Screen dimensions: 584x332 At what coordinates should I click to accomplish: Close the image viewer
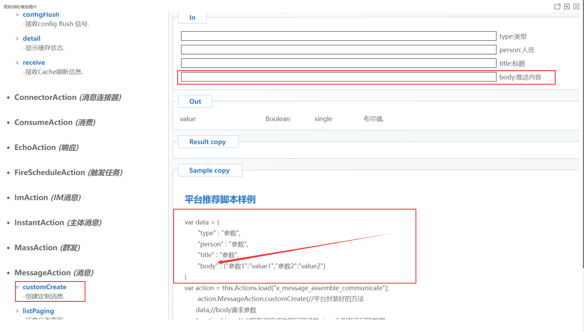point(576,6)
